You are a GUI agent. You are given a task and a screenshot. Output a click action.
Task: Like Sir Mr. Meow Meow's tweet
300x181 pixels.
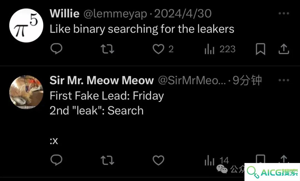158,160
